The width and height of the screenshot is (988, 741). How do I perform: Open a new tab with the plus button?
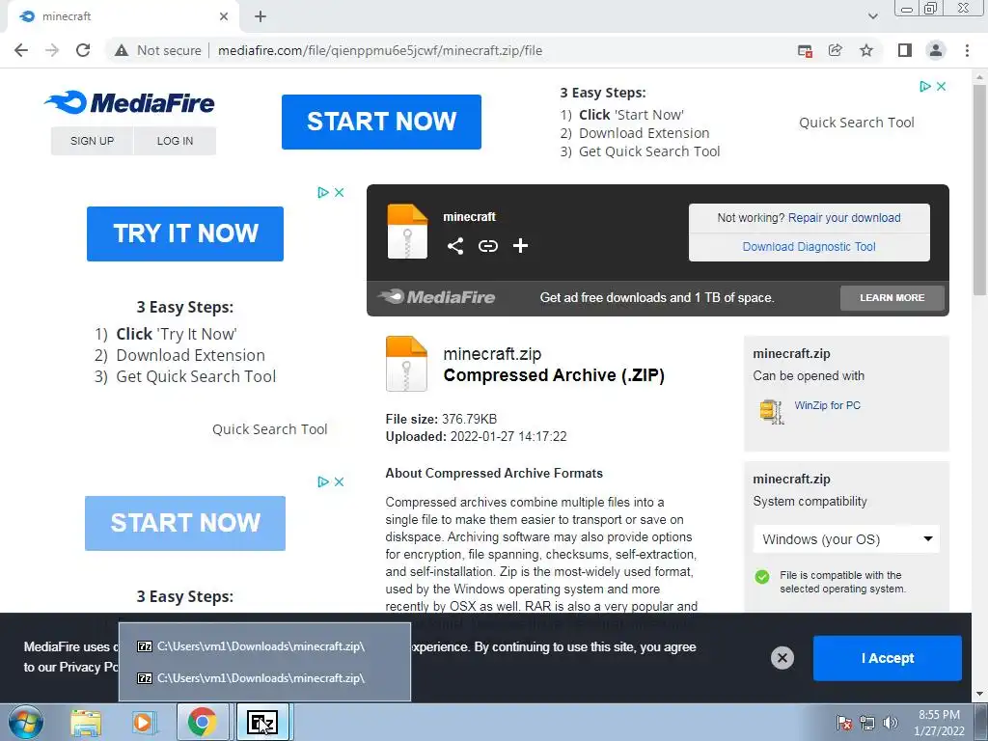click(x=261, y=17)
